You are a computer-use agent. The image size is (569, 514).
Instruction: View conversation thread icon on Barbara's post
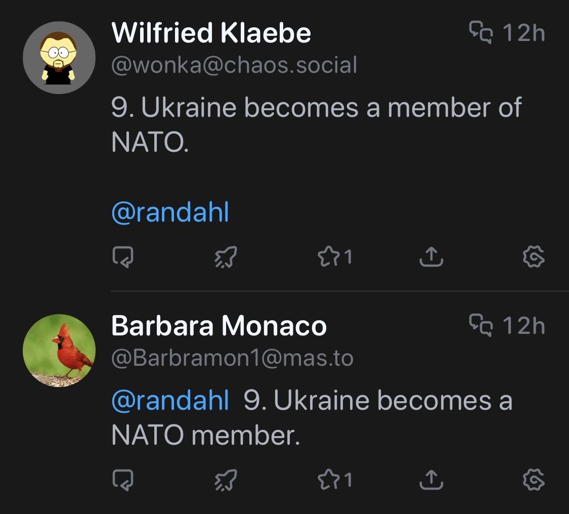coord(480,325)
